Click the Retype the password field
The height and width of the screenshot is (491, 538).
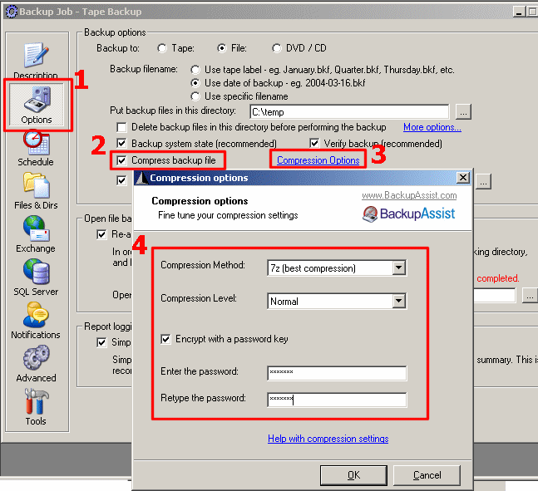pyautogui.click(x=337, y=400)
